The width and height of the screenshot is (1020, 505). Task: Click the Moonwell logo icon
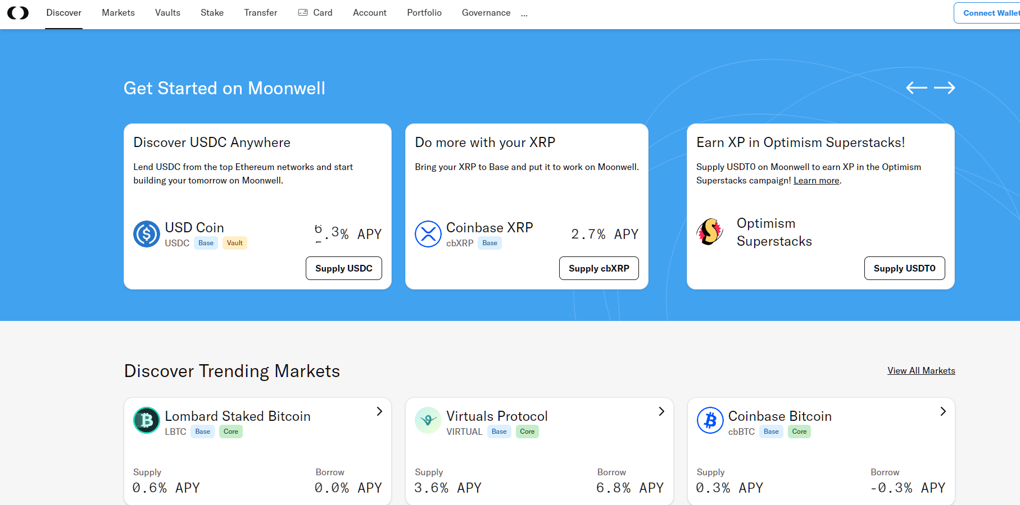(x=18, y=13)
